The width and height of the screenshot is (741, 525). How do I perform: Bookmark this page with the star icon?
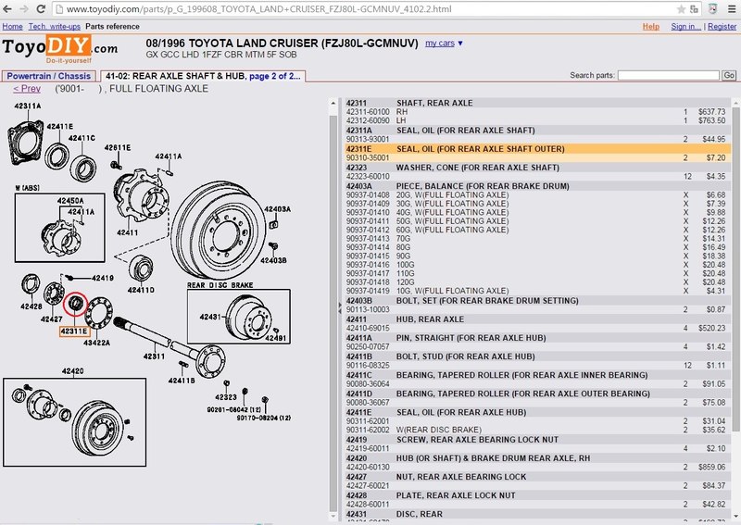click(x=681, y=9)
